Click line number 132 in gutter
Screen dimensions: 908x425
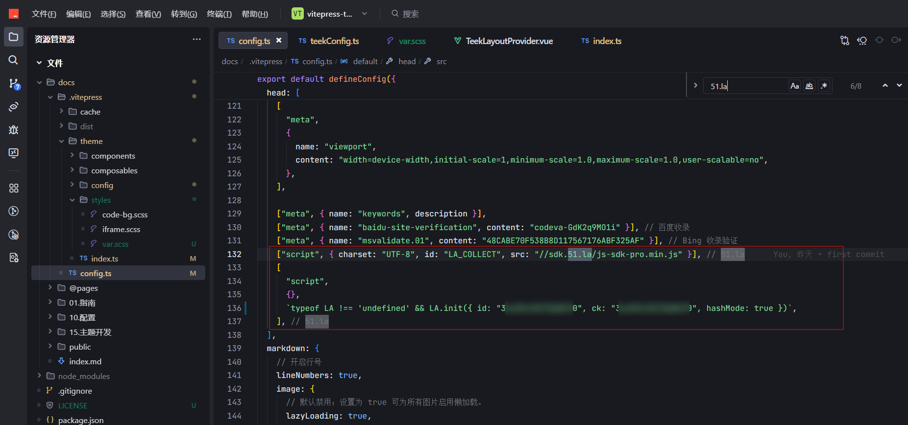(234, 254)
